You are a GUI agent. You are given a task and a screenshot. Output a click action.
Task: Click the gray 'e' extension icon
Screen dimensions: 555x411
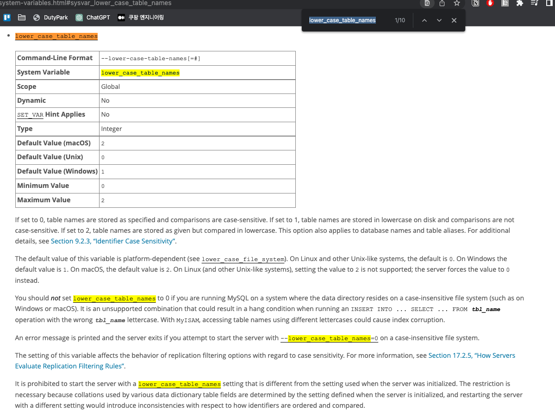(x=505, y=3)
